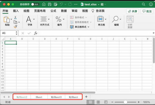Select row 8 header
Screen dimensions: 155x105
pyautogui.click(x=2, y=64)
